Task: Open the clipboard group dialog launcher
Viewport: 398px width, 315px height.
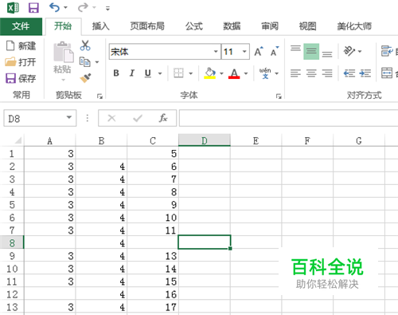Action: [x=99, y=96]
